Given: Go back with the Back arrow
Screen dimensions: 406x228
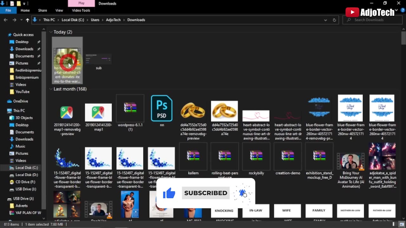Looking at the screenshot, I should tap(5, 20).
